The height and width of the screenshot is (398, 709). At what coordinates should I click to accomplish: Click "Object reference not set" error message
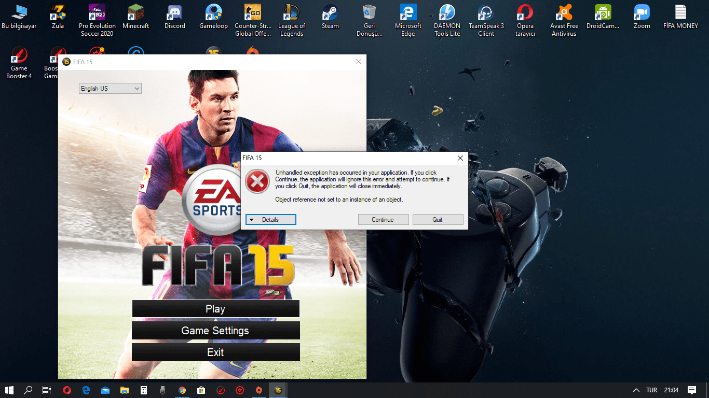(339, 200)
